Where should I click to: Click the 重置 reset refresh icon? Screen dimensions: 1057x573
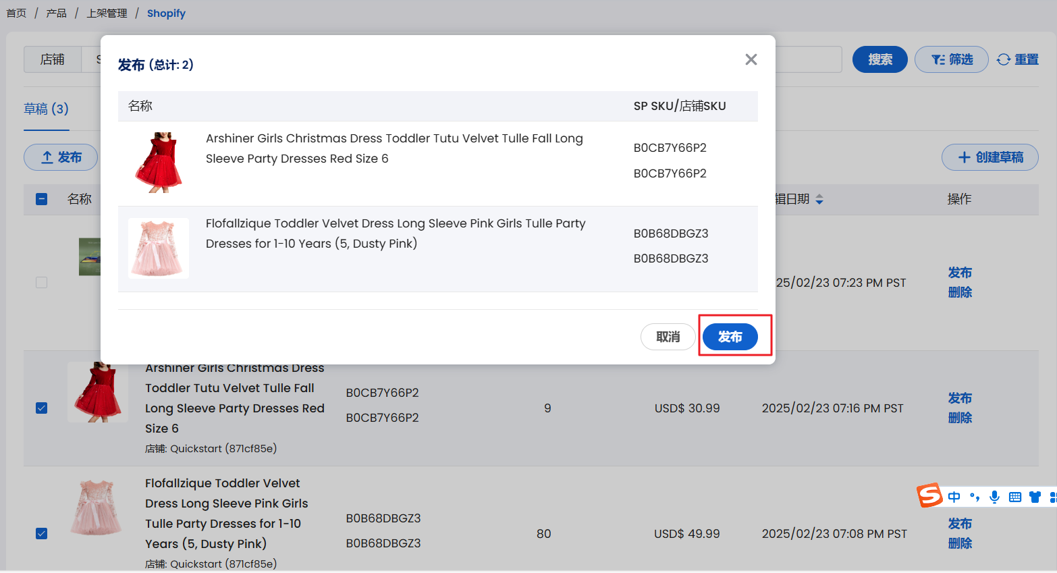[1004, 60]
